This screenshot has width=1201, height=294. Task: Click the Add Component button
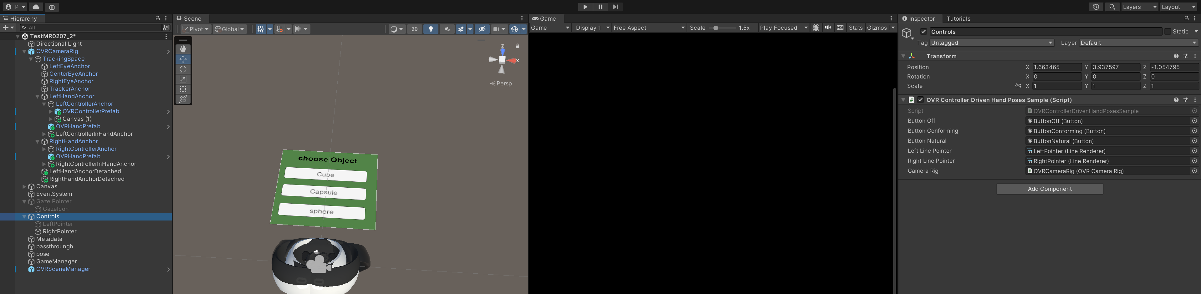click(1050, 189)
